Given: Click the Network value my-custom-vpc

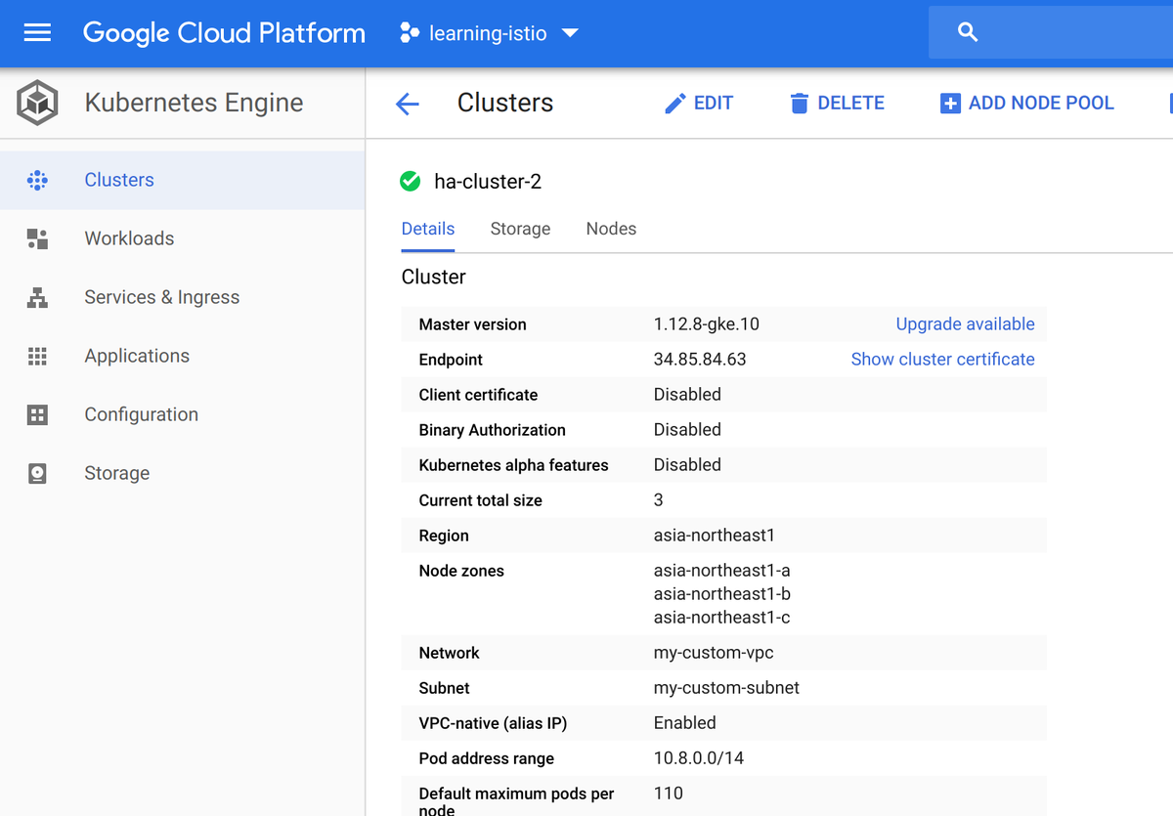Looking at the screenshot, I should point(714,653).
